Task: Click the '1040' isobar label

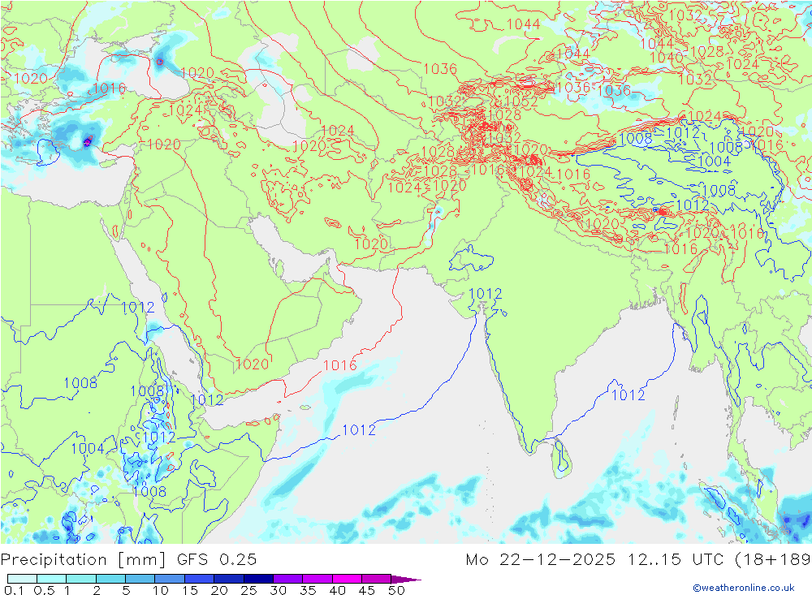Action: 667,58
